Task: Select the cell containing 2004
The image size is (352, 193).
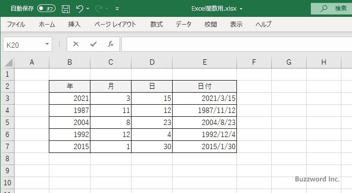Action: tap(70, 123)
